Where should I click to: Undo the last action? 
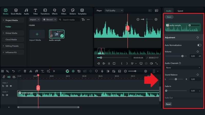click(x=13, y=71)
